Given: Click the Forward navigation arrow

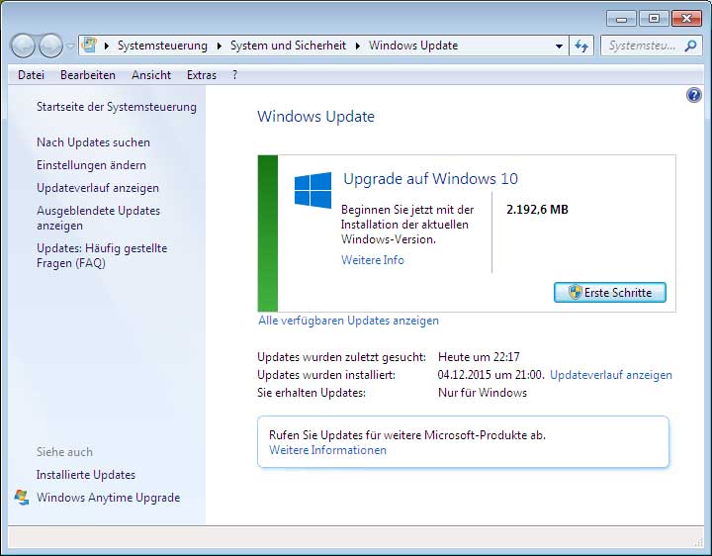Looking at the screenshot, I should (50, 46).
